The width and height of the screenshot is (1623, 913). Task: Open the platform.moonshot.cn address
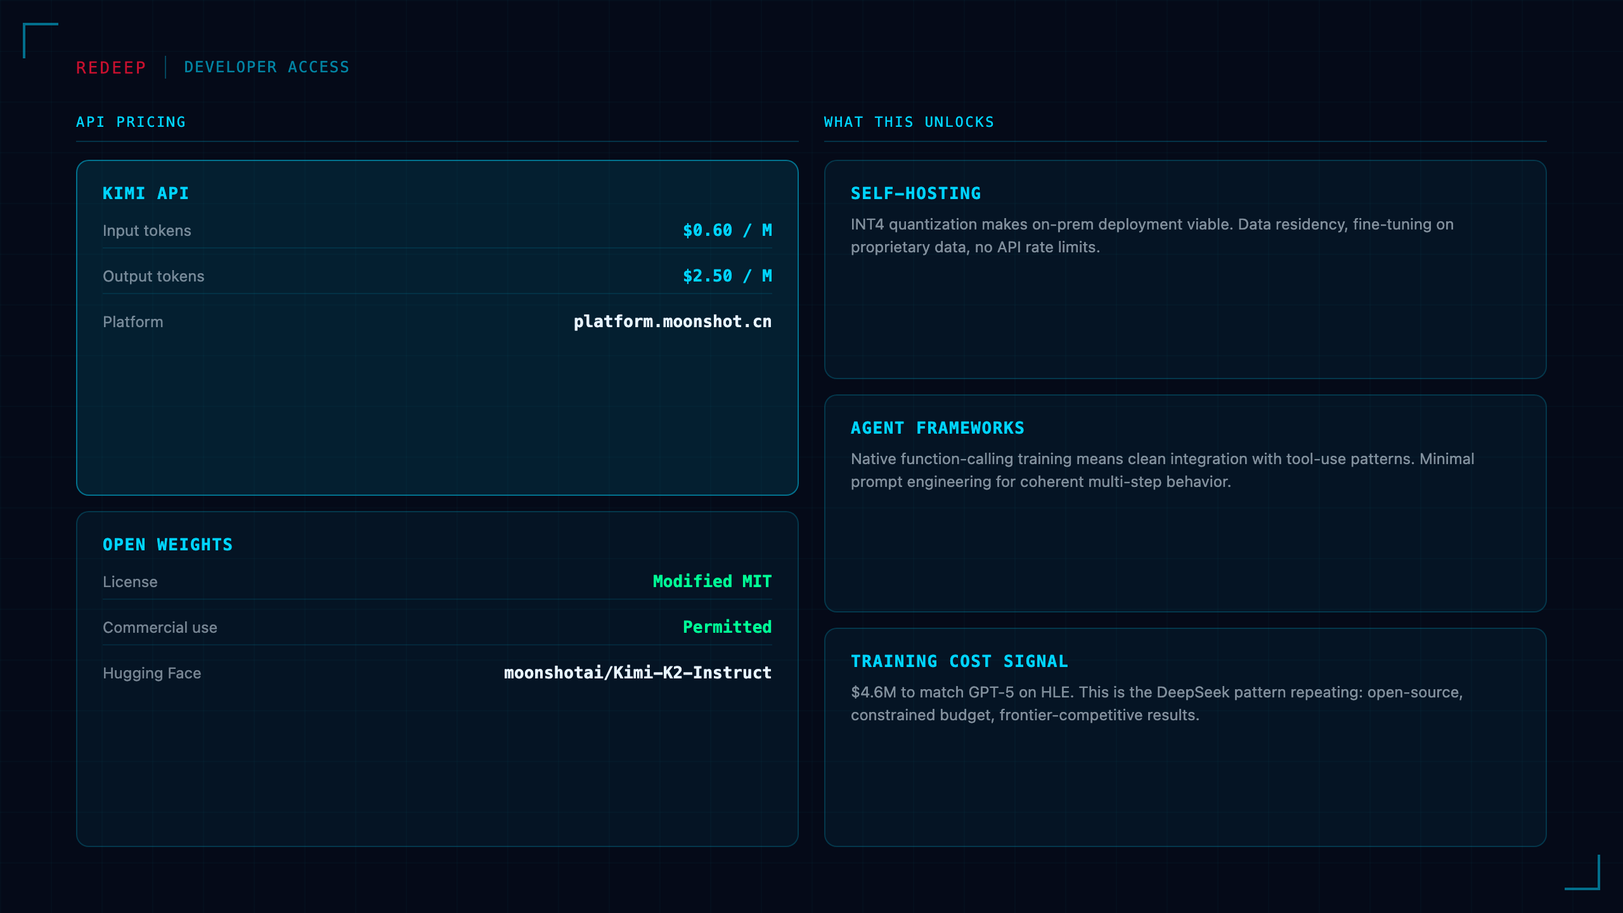673,321
